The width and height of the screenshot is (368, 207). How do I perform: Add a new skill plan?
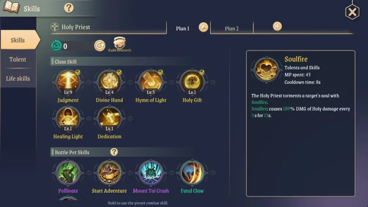coord(277,26)
